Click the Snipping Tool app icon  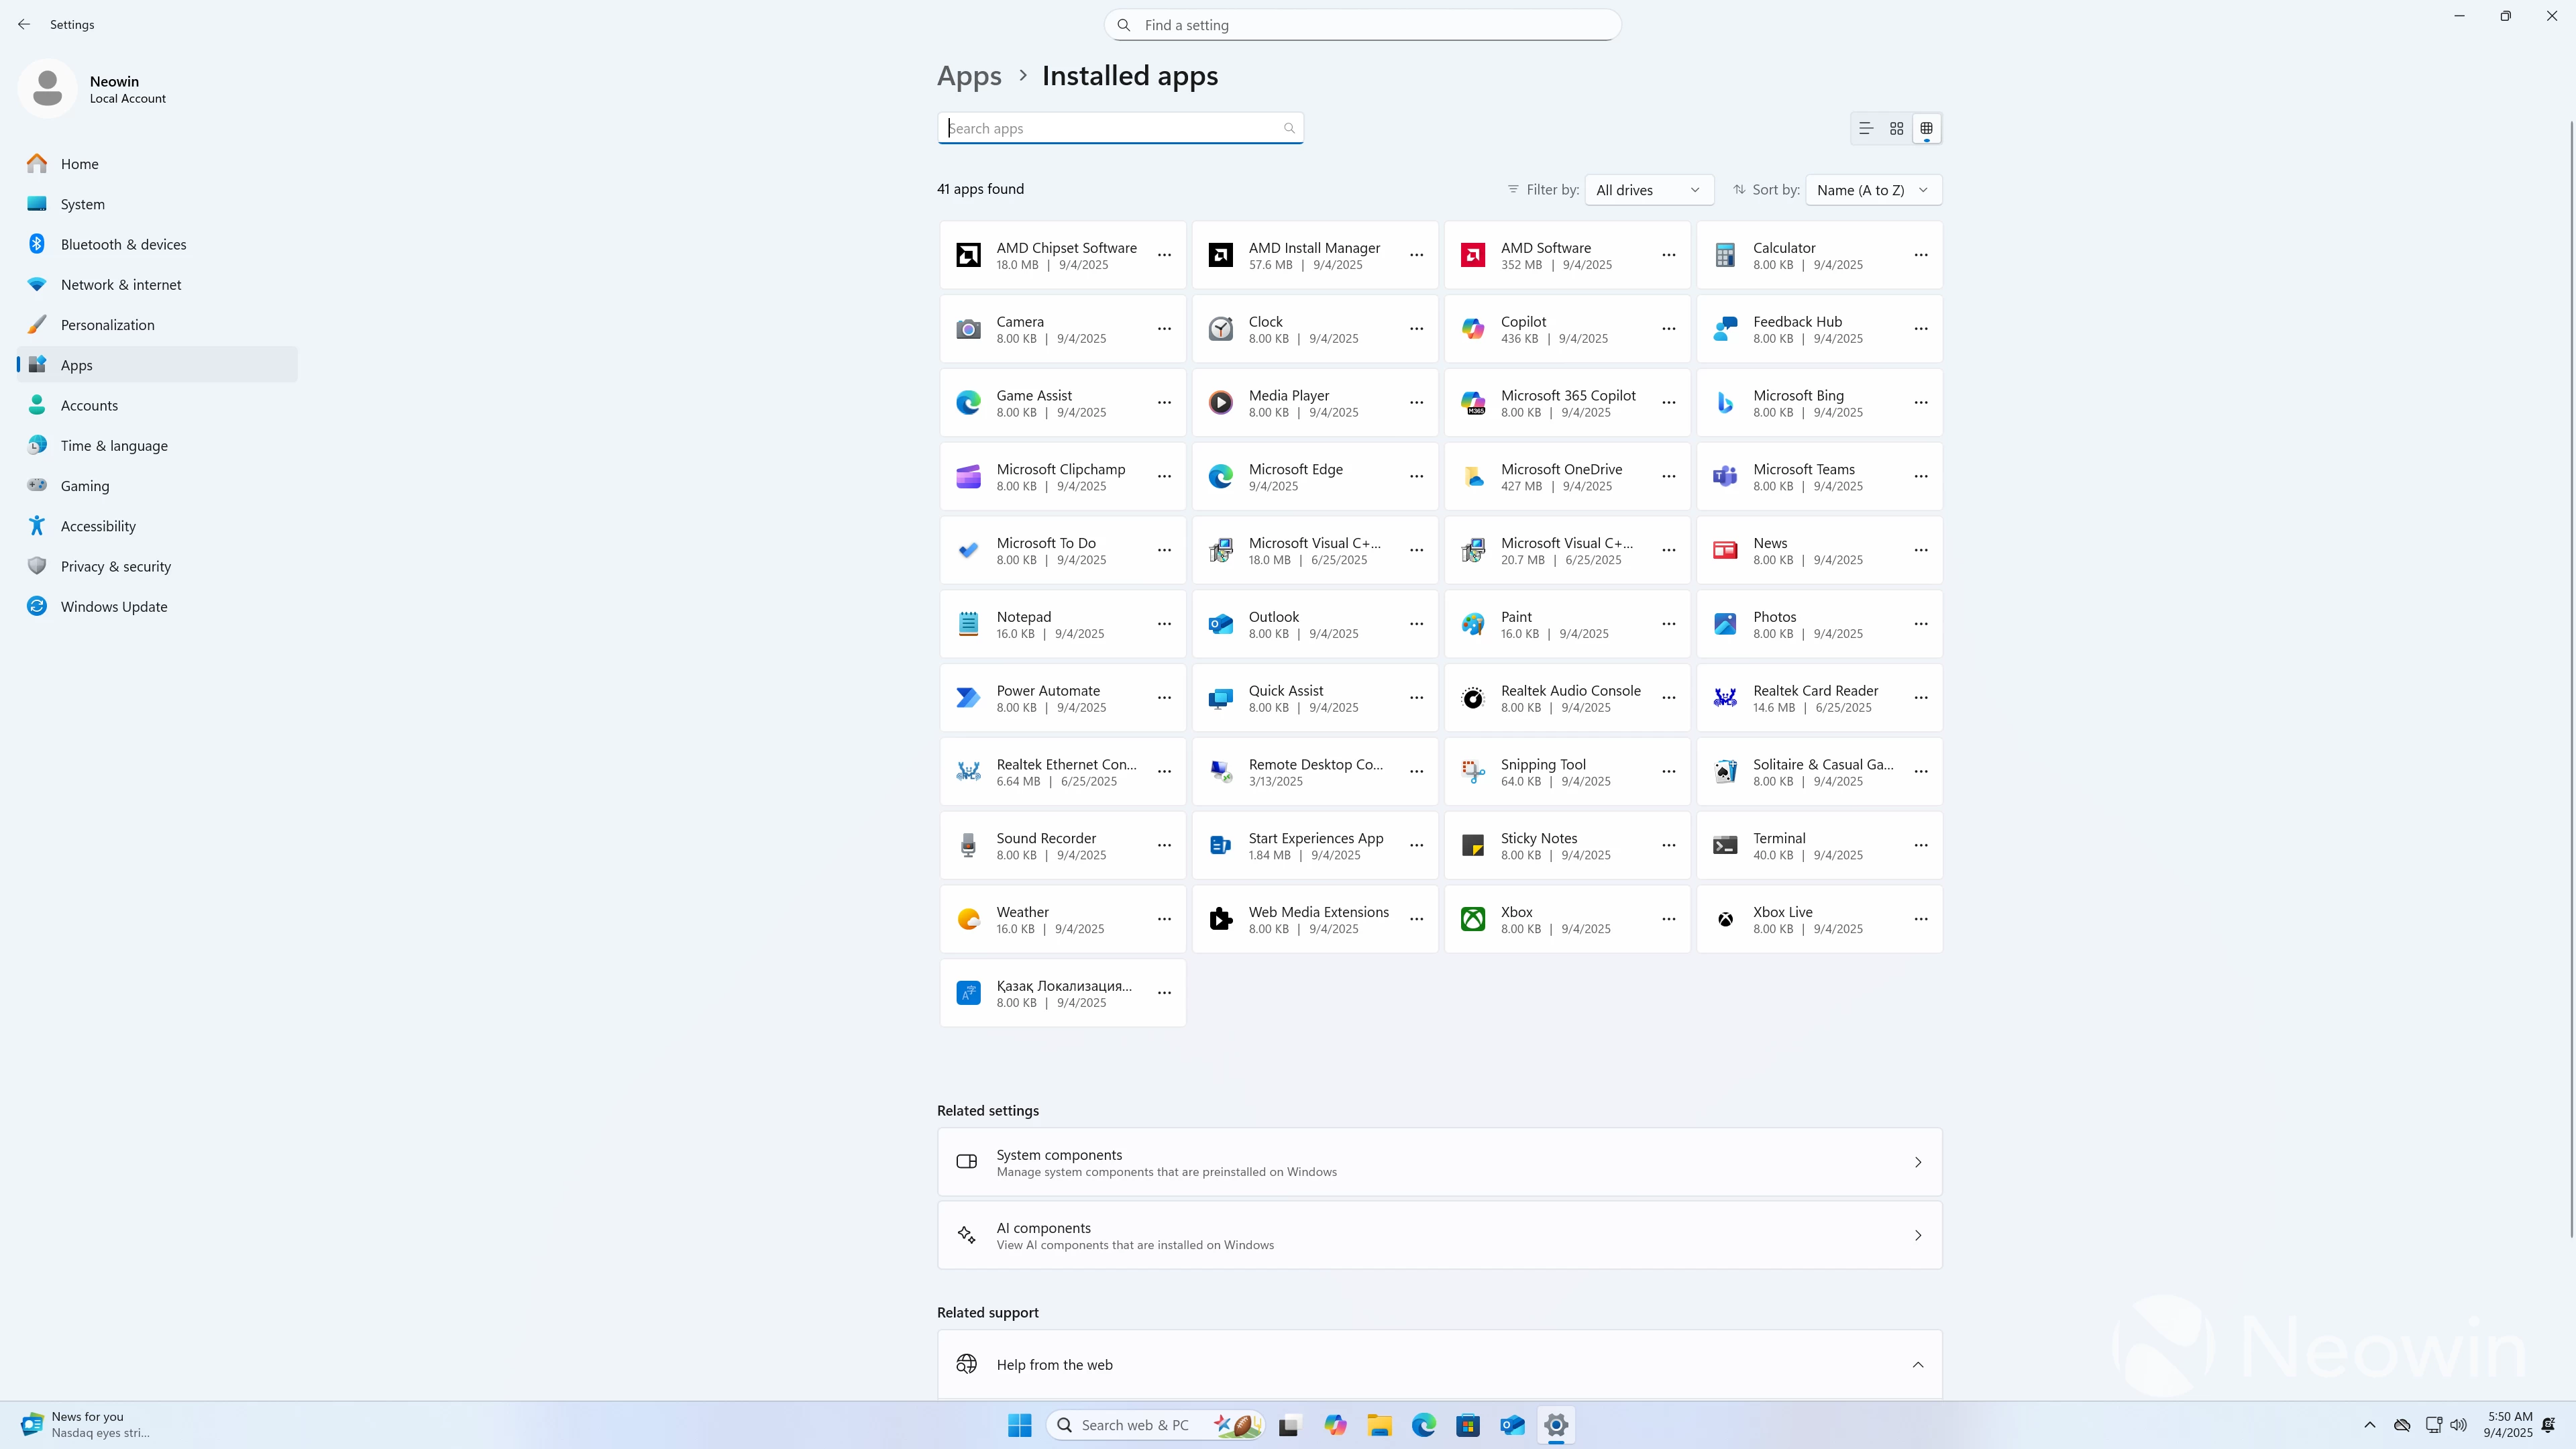tap(1472, 771)
